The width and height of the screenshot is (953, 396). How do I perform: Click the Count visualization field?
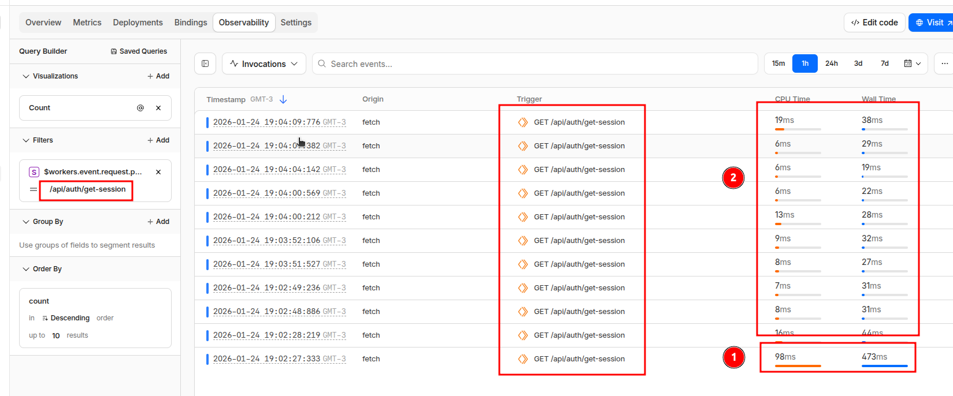tap(95, 108)
